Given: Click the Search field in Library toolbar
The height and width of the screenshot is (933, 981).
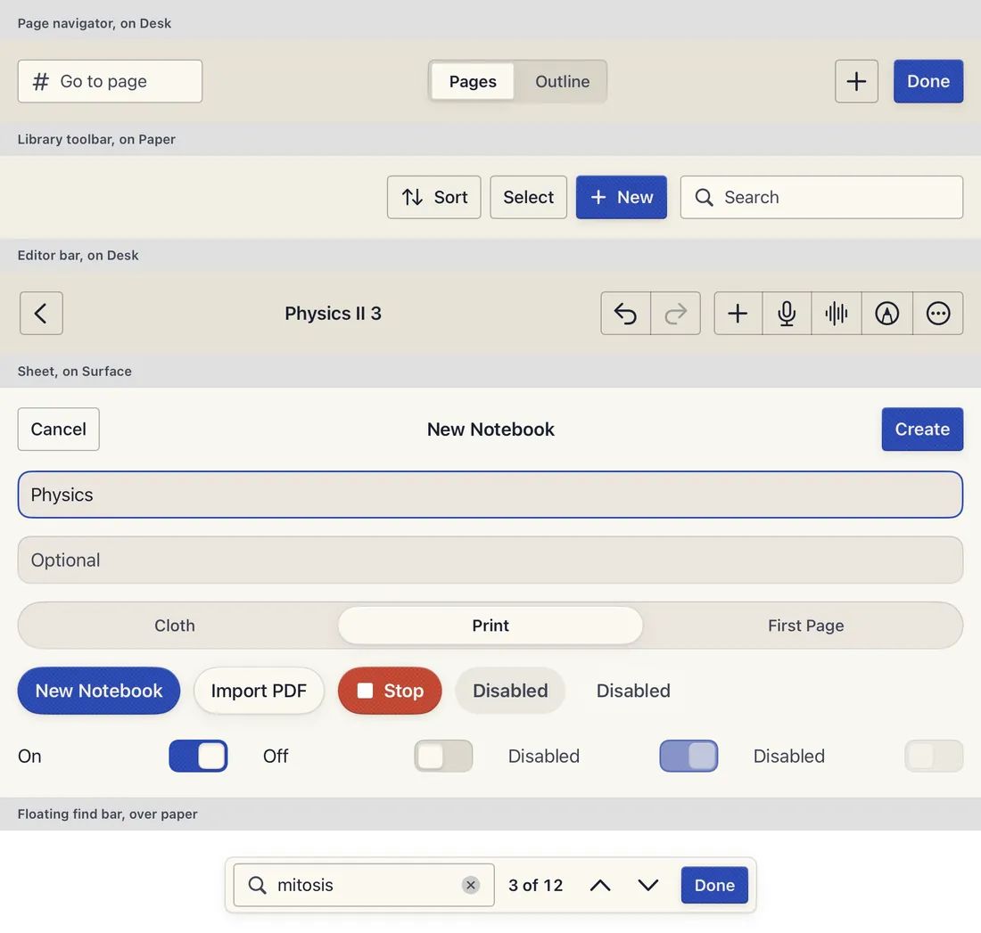Looking at the screenshot, I should click(x=821, y=197).
